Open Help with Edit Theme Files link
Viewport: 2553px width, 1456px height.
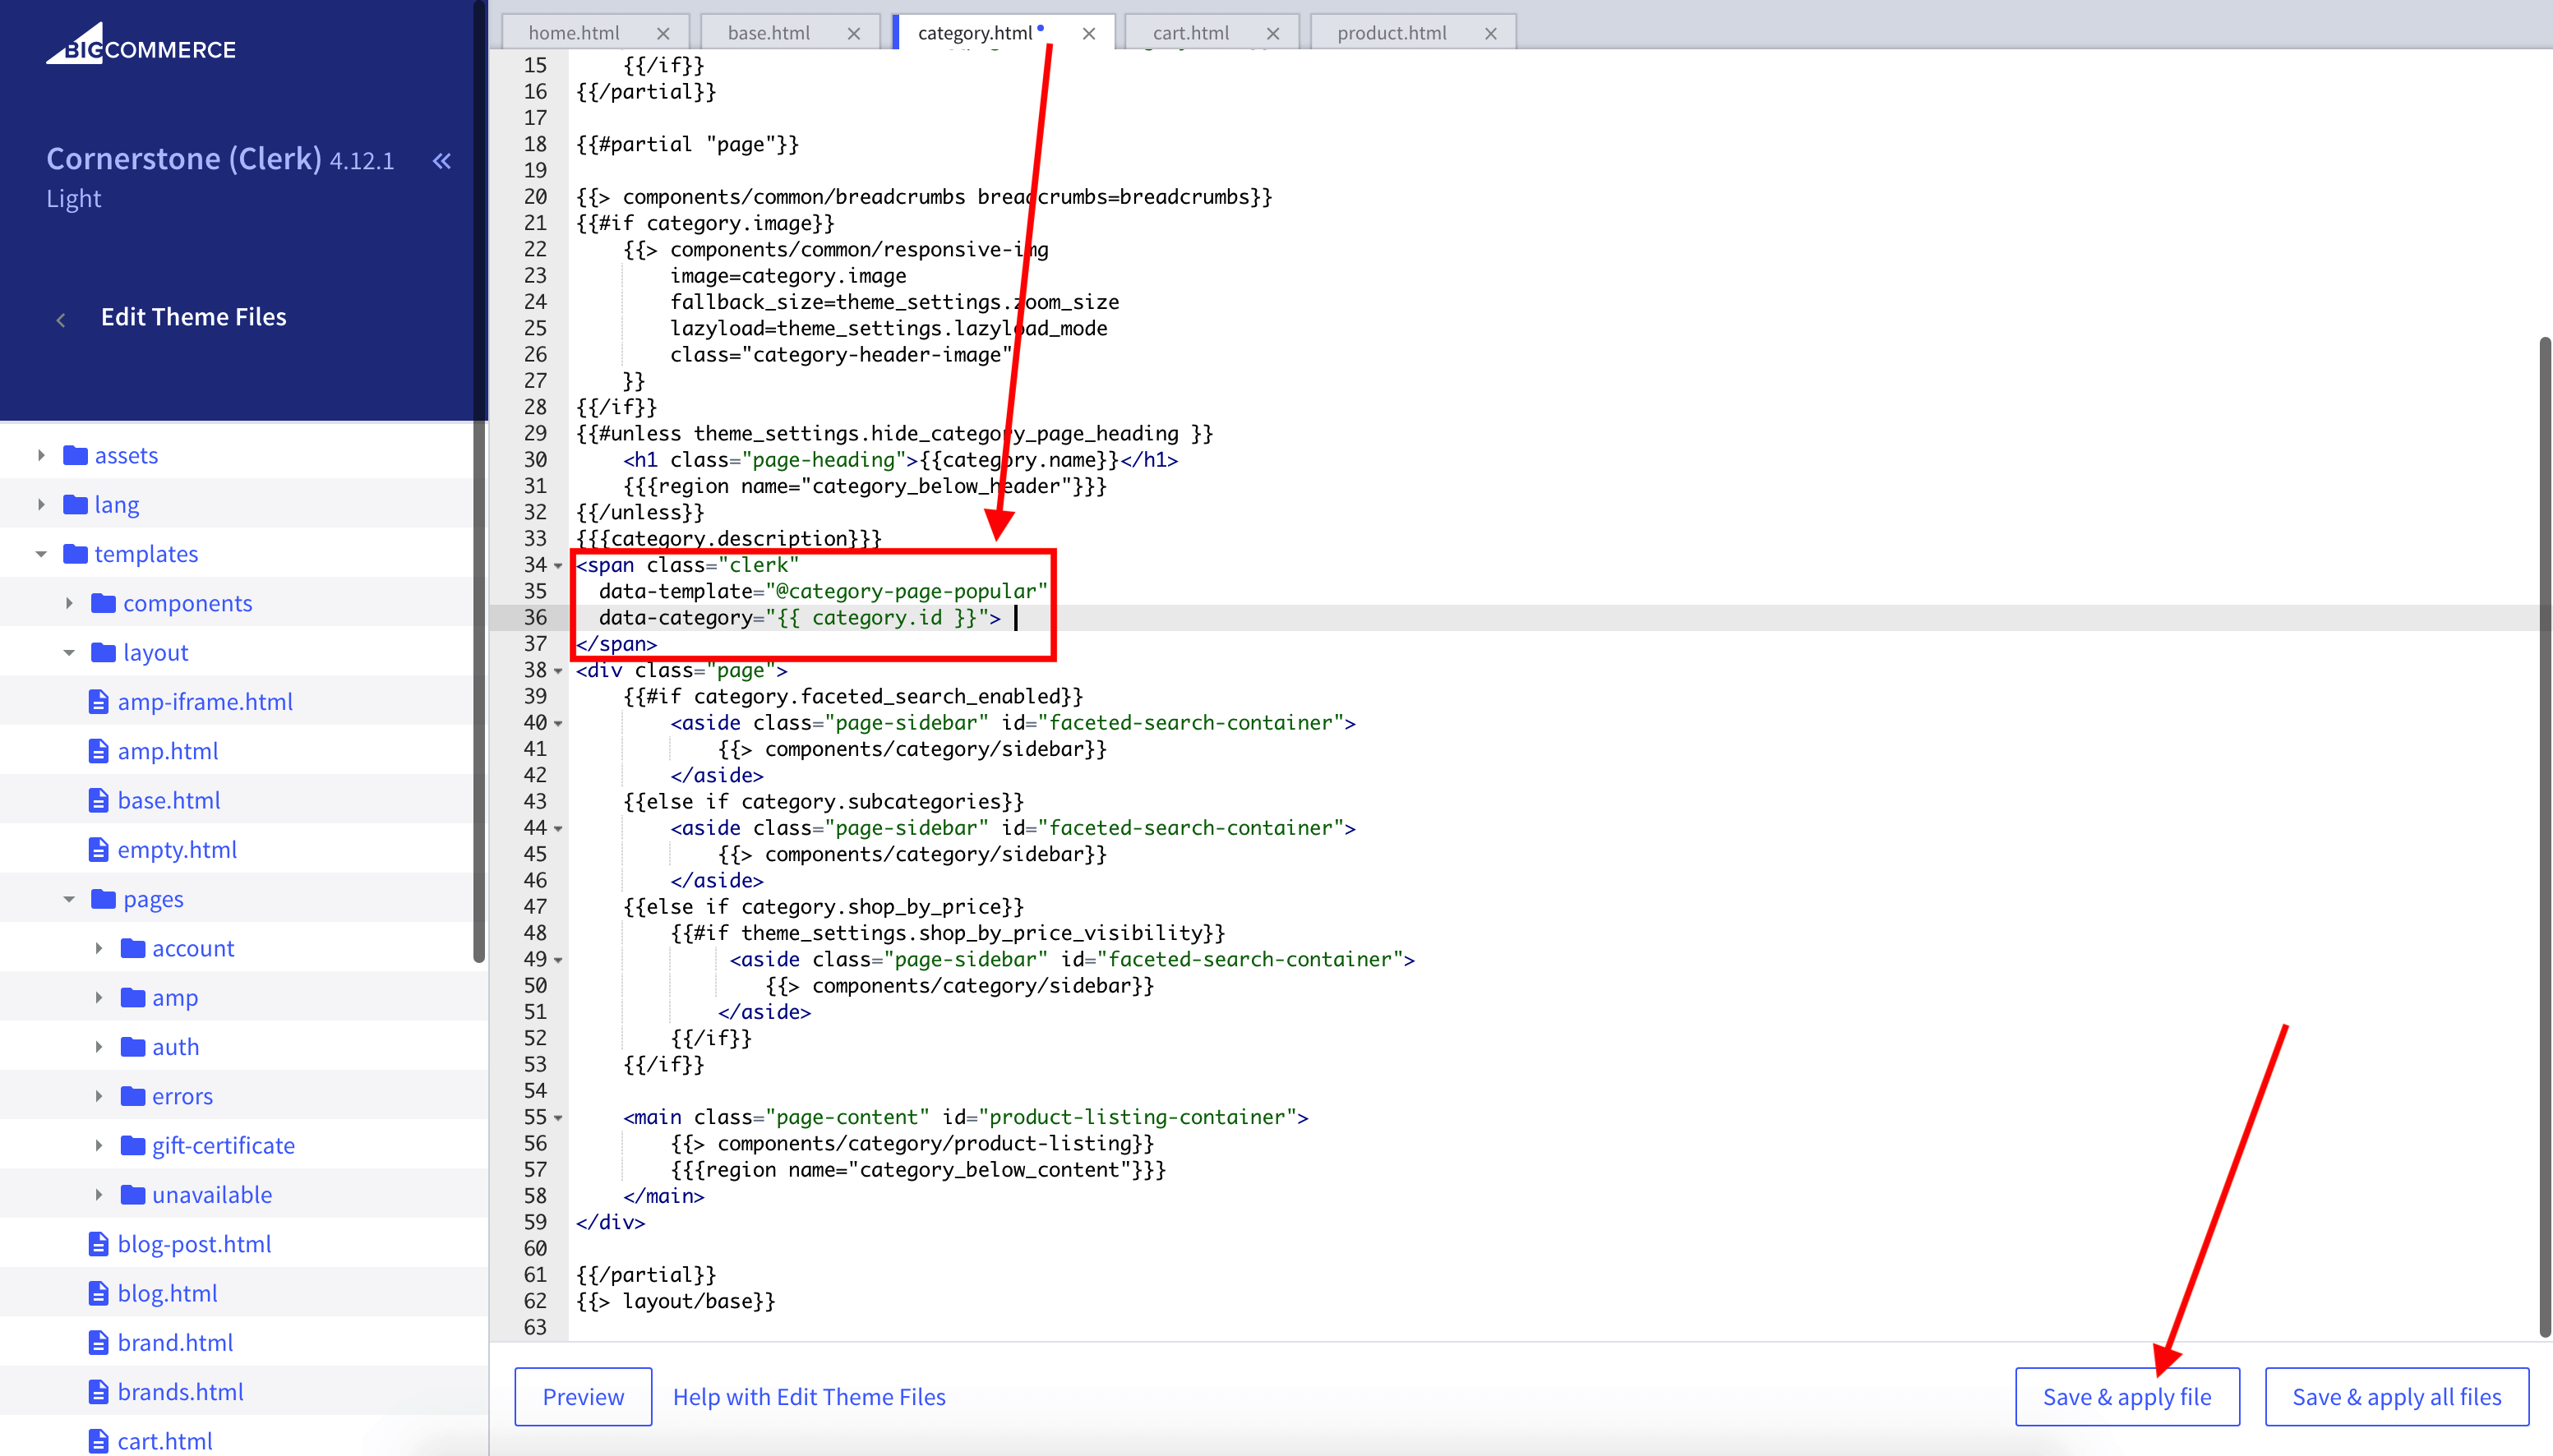[x=808, y=1396]
